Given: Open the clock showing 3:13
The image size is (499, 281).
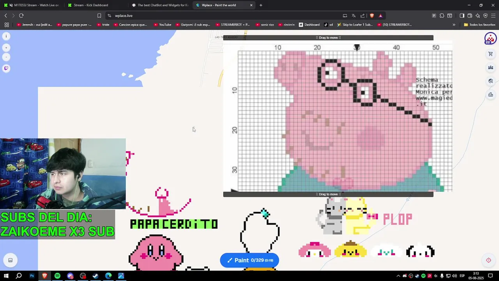Looking at the screenshot, I should click(476, 276).
